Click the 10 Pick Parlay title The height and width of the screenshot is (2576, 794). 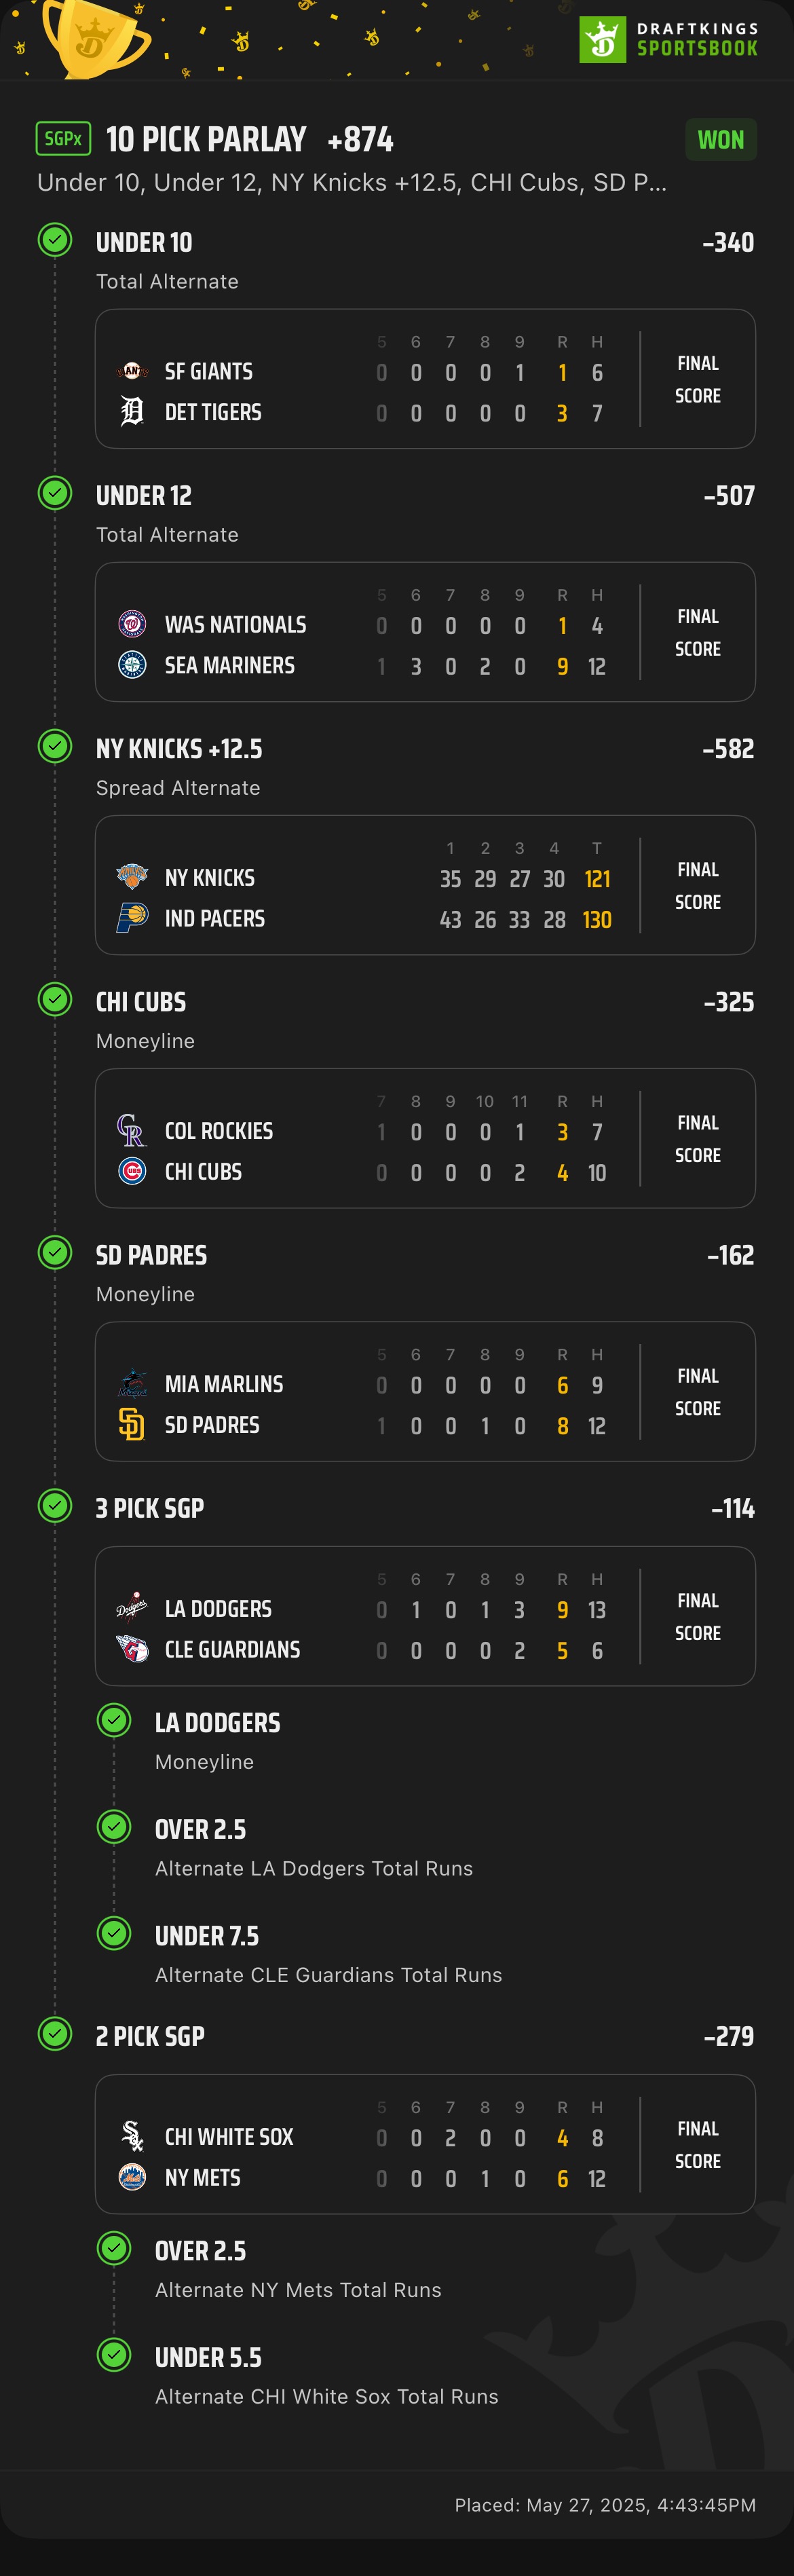click(206, 139)
